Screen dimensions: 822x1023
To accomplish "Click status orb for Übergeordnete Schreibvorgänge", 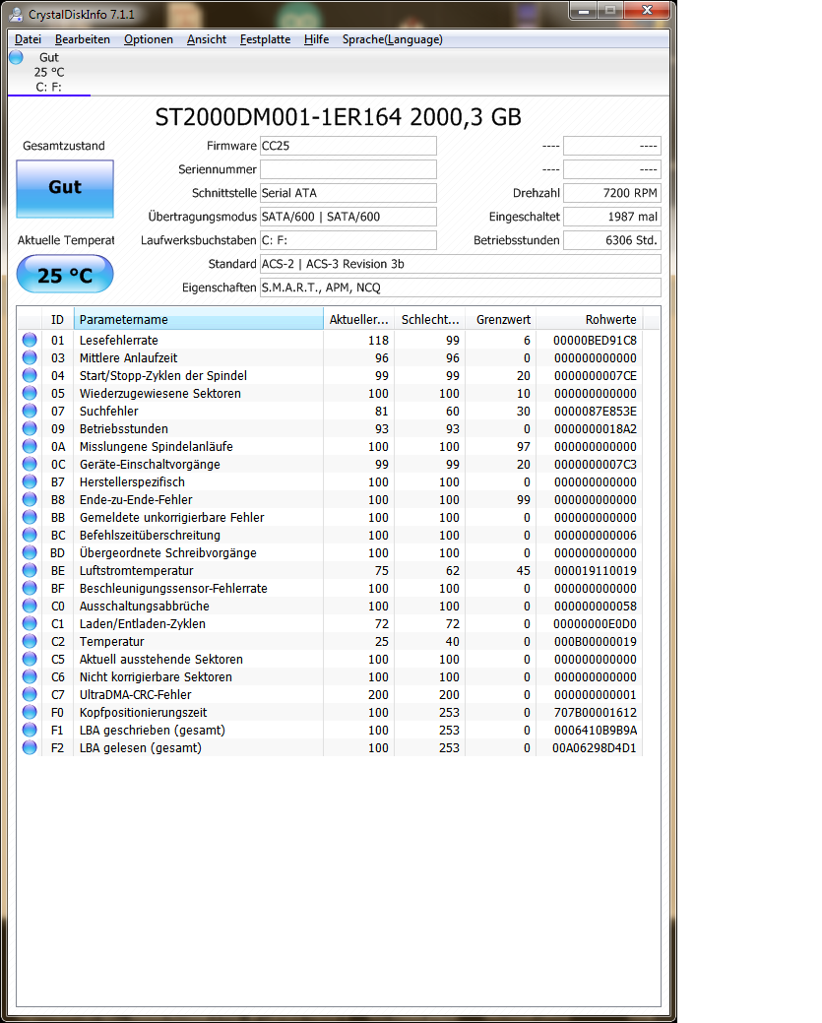I will (x=30, y=552).
